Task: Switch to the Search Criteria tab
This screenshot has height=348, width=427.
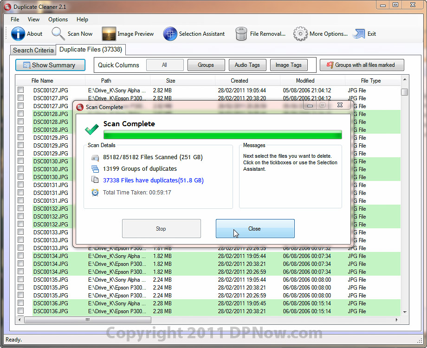Action: point(33,50)
